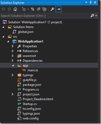
Task: Click the Home icon in toolbar
Action: 15,9
